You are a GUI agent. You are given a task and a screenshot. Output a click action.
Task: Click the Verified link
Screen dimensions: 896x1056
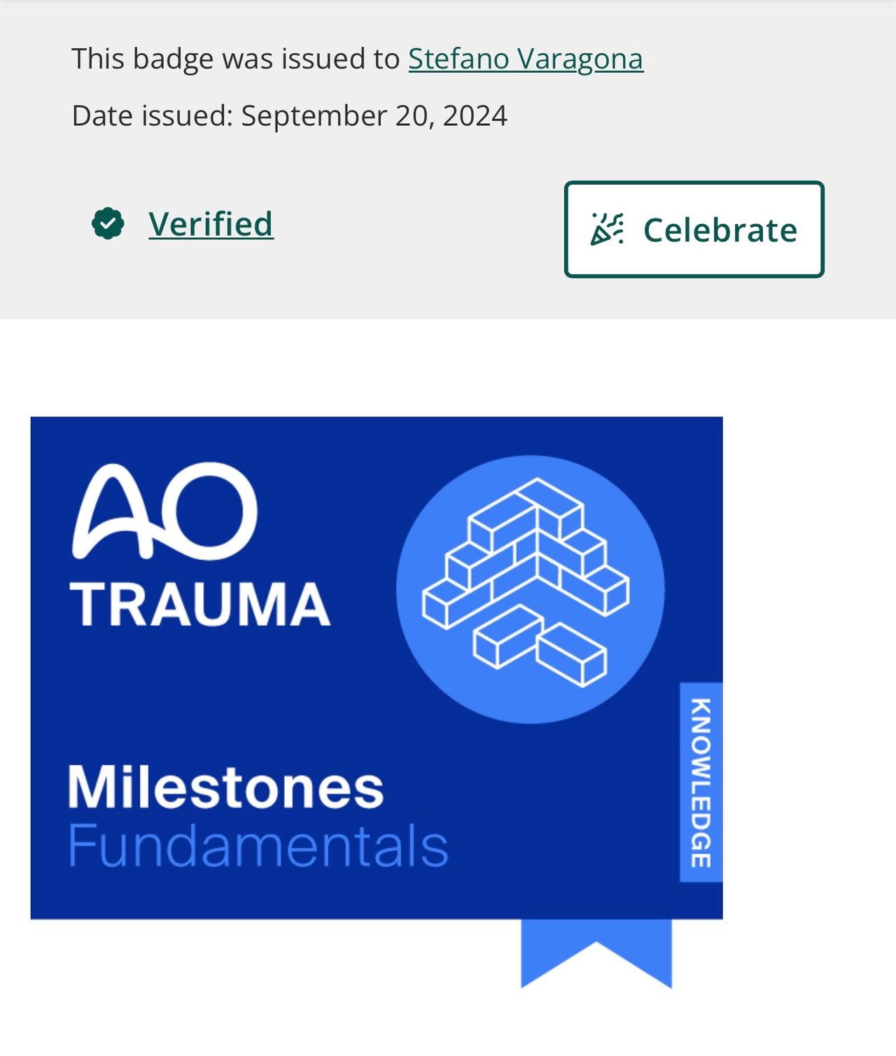click(211, 224)
